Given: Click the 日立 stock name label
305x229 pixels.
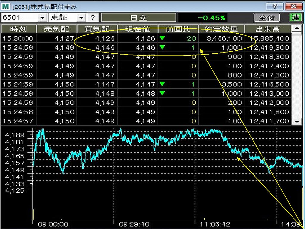Looking at the screenshot, I should (x=139, y=18).
